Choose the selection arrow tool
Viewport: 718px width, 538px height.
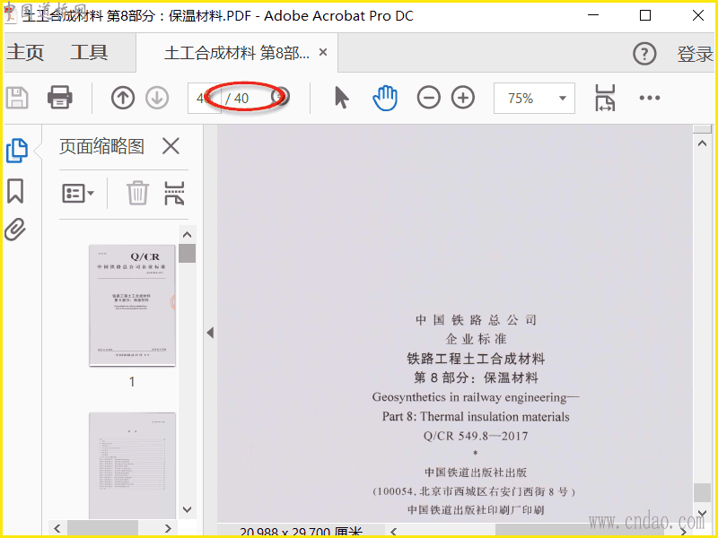click(x=342, y=98)
